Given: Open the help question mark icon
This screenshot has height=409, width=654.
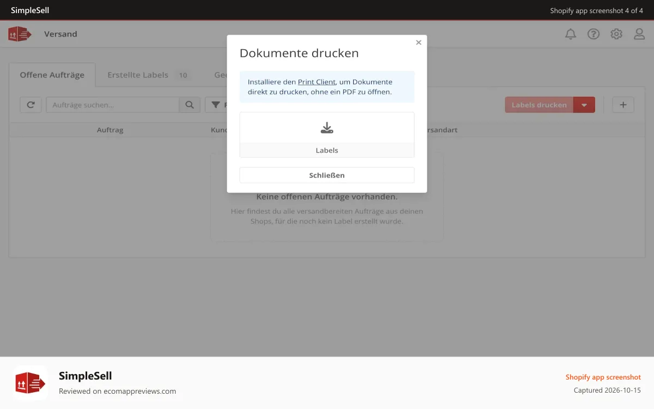Looking at the screenshot, I should coord(594,34).
